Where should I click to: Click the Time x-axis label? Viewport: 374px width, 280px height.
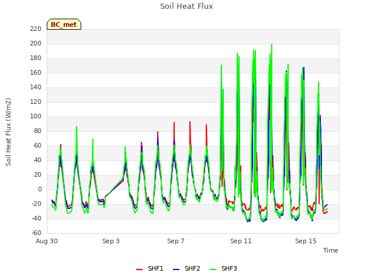click(330, 250)
